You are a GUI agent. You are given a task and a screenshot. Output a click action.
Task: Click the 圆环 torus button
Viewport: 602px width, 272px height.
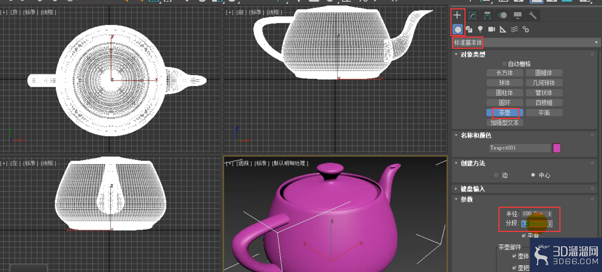pos(505,103)
